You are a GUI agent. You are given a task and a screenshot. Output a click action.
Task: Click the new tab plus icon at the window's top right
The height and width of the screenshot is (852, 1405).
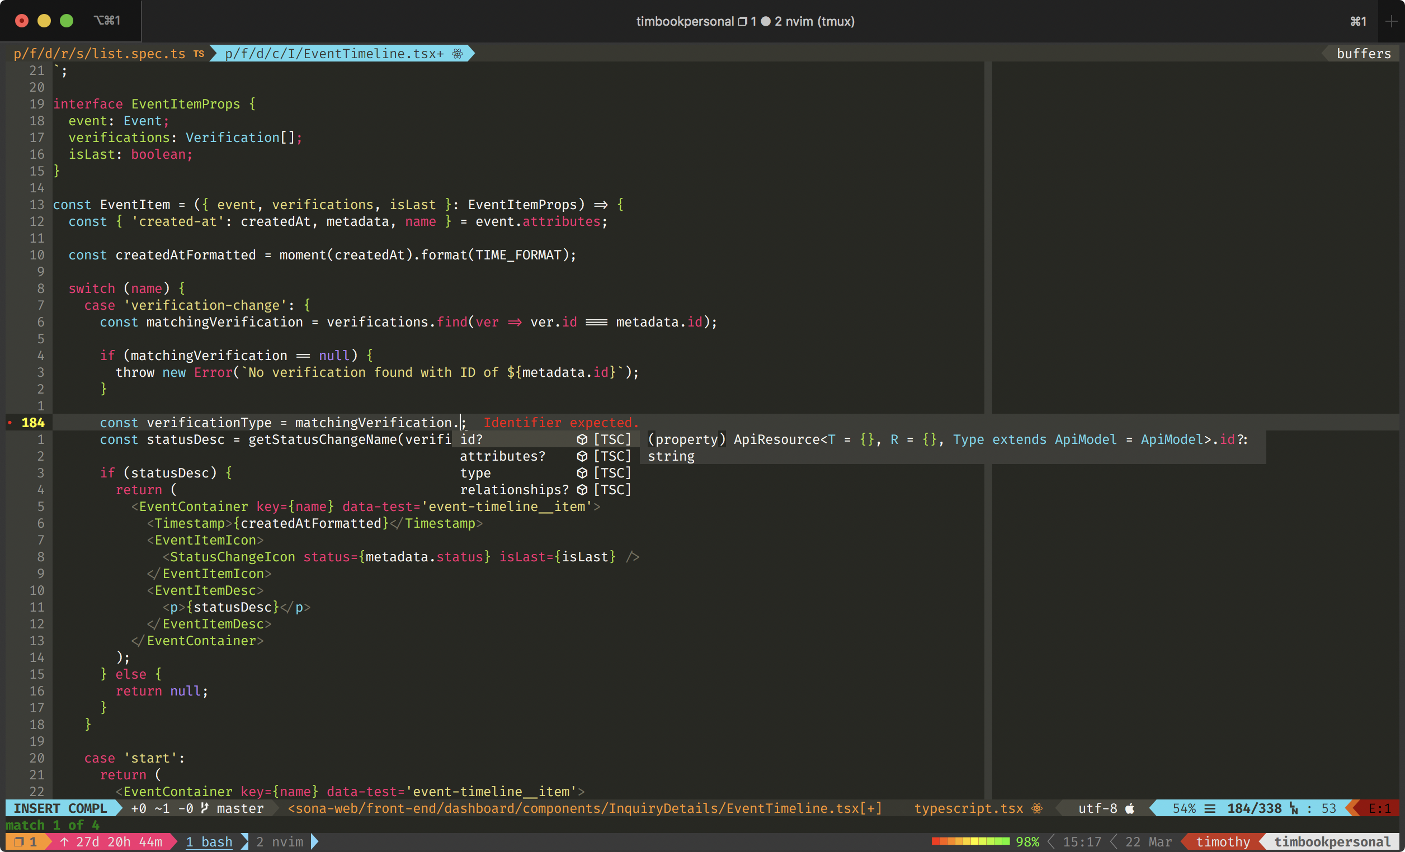[x=1391, y=21]
